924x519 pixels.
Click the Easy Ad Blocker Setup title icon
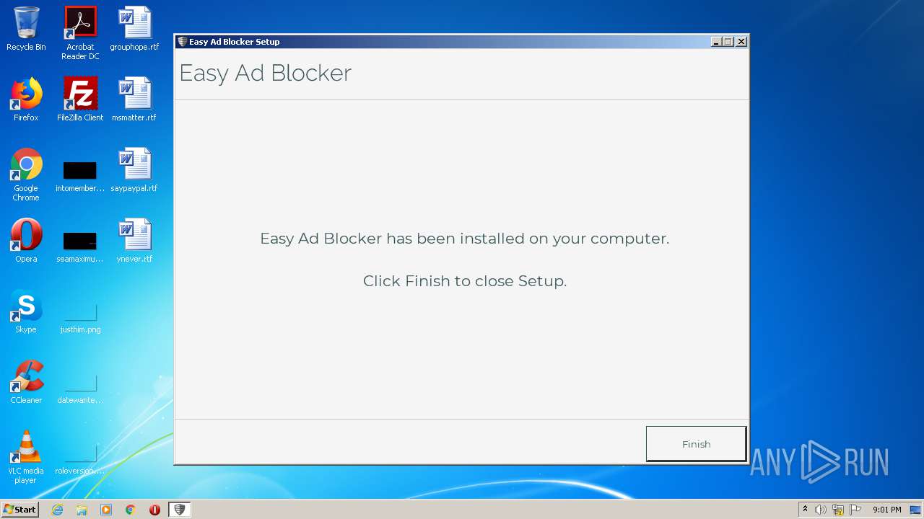[x=183, y=42]
